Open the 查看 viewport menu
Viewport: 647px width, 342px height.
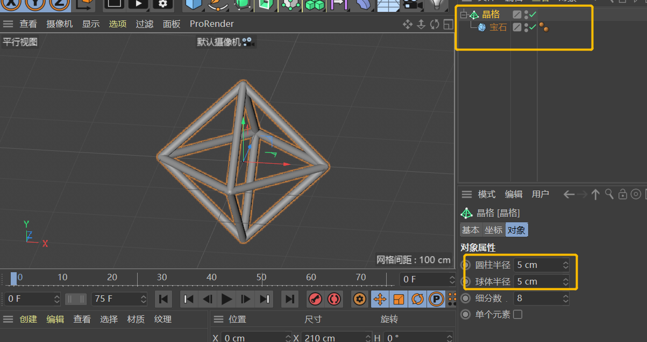29,24
